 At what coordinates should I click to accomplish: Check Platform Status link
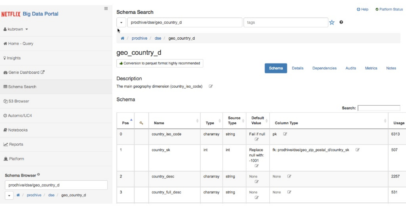point(389,9)
